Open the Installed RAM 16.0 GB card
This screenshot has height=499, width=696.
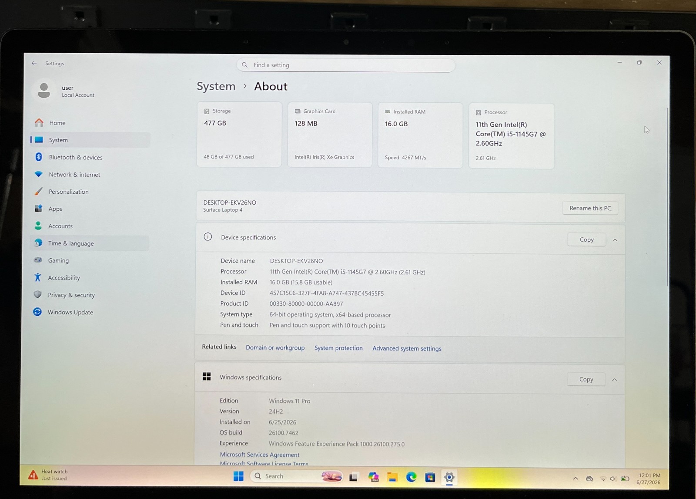(x=420, y=135)
